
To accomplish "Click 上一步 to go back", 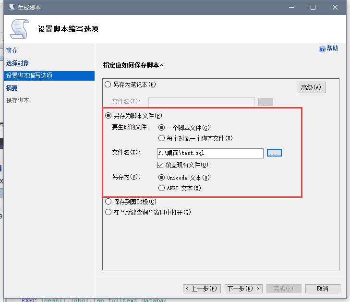I will coord(202,289).
